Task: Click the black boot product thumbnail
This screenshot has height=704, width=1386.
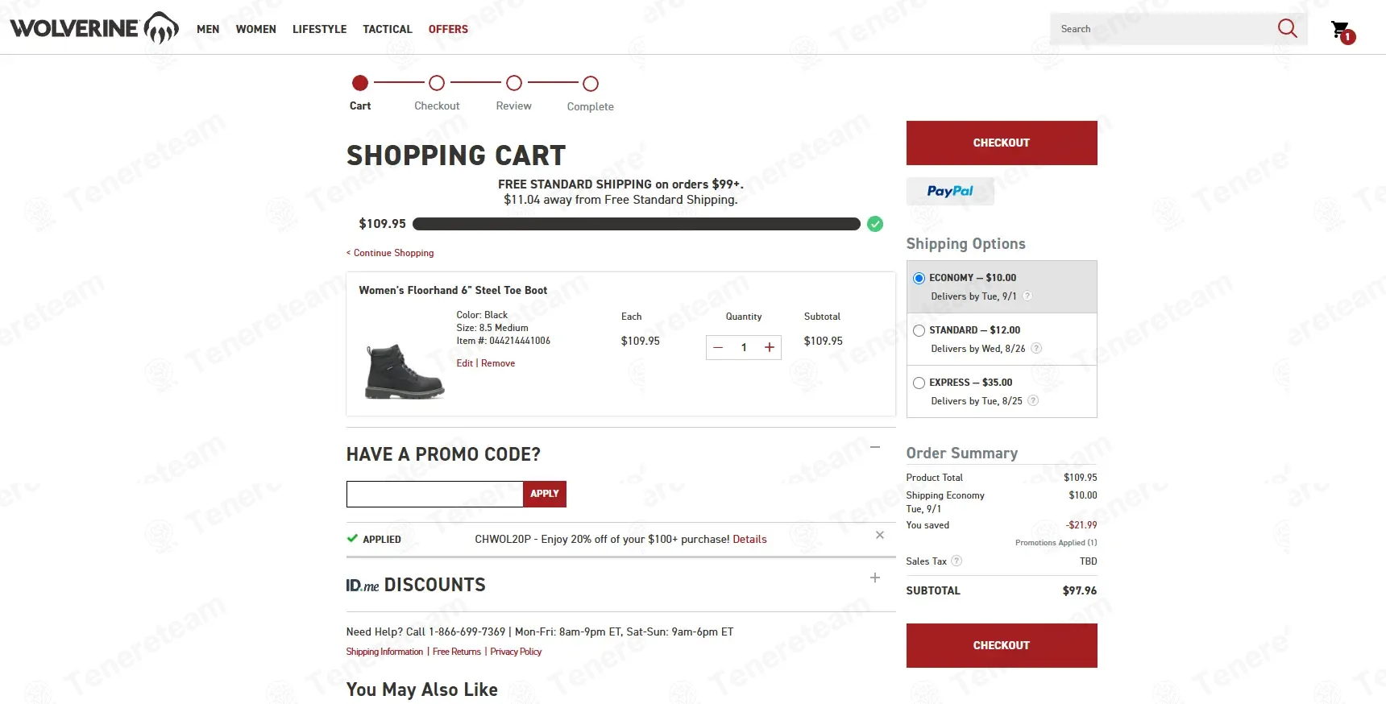Action: (x=405, y=371)
